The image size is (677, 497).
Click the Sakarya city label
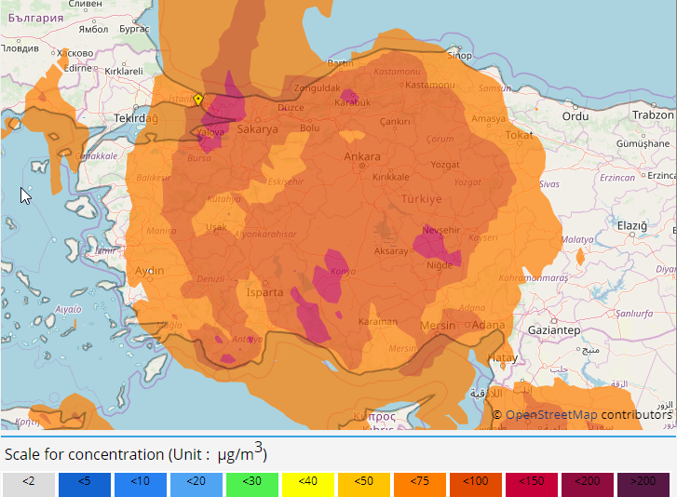pos(257,129)
